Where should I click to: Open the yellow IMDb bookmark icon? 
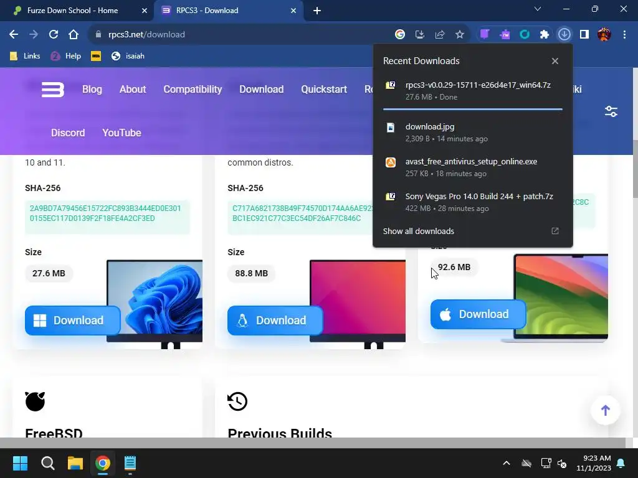96,56
